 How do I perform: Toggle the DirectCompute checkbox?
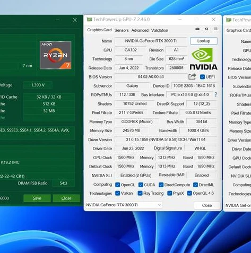click(x=161, y=185)
